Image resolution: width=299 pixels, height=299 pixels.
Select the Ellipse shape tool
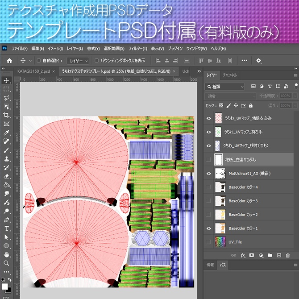pyautogui.click(x=6, y=246)
